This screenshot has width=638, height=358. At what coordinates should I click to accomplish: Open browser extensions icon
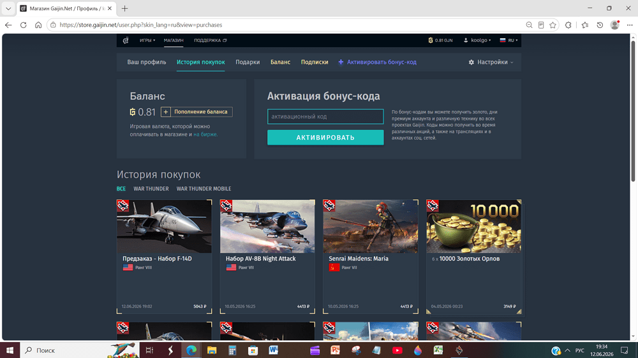coord(568,25)
